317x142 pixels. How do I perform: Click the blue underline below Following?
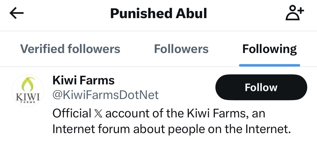269,65
